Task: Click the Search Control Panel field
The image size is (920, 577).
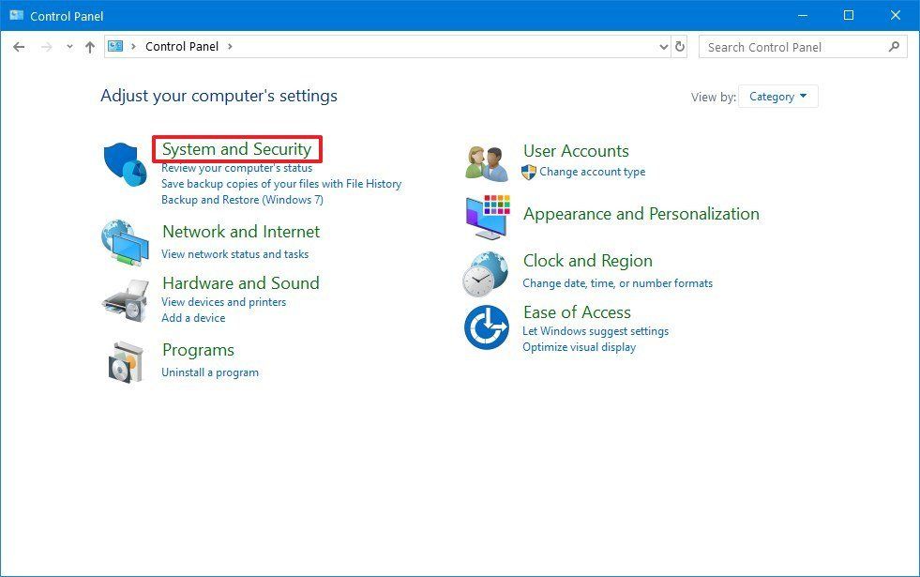Action: (791, 46)
